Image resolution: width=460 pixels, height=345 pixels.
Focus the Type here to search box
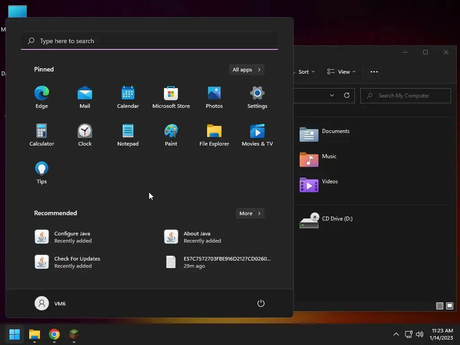tap(150, 41)
